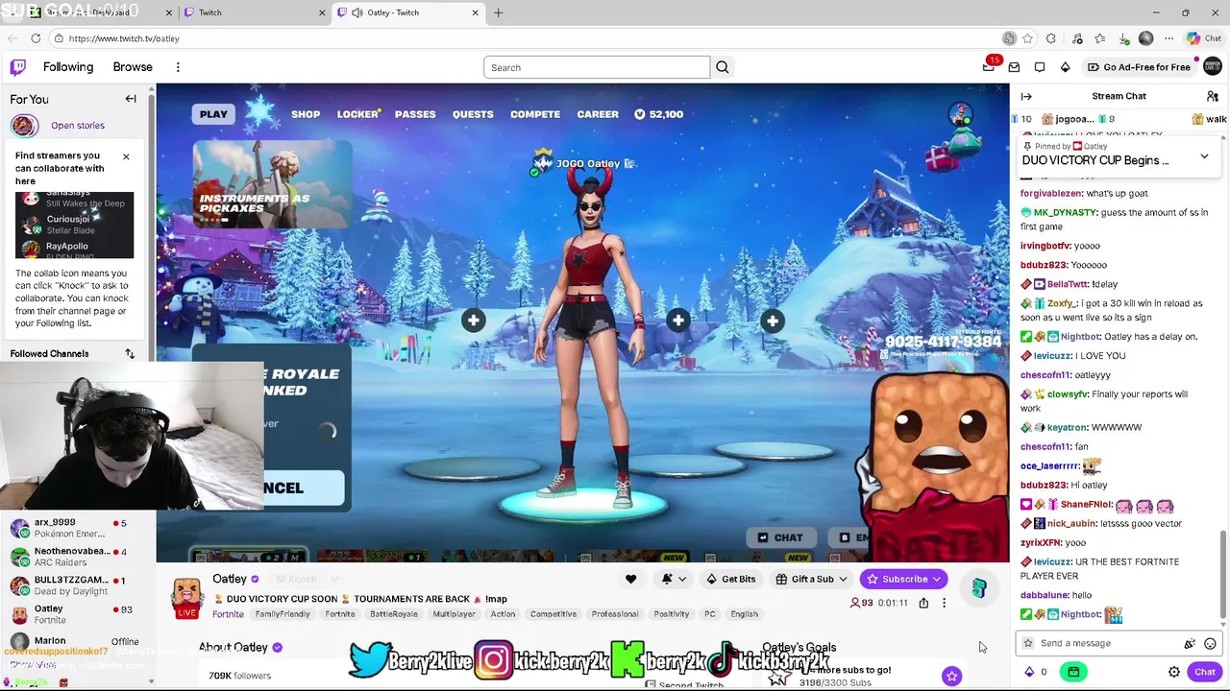This screenshot has width=1230, height=691.
Task: Click the Edge extensions puzzle icon
Action: (x=1050, y=38)
